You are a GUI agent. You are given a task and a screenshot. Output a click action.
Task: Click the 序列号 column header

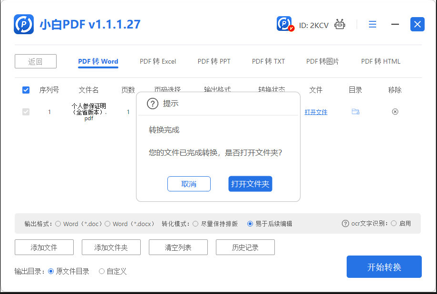[49, 90]
